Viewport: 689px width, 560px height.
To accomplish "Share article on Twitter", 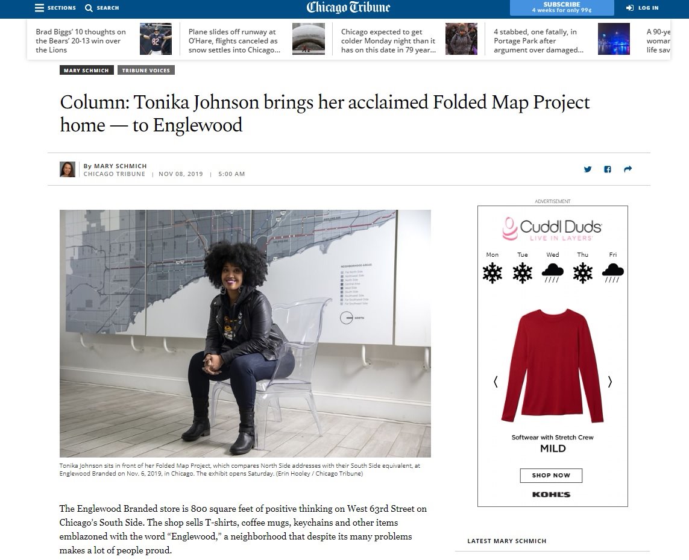I will point(588,169).
